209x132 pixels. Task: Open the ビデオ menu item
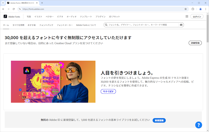pos(60,17)
